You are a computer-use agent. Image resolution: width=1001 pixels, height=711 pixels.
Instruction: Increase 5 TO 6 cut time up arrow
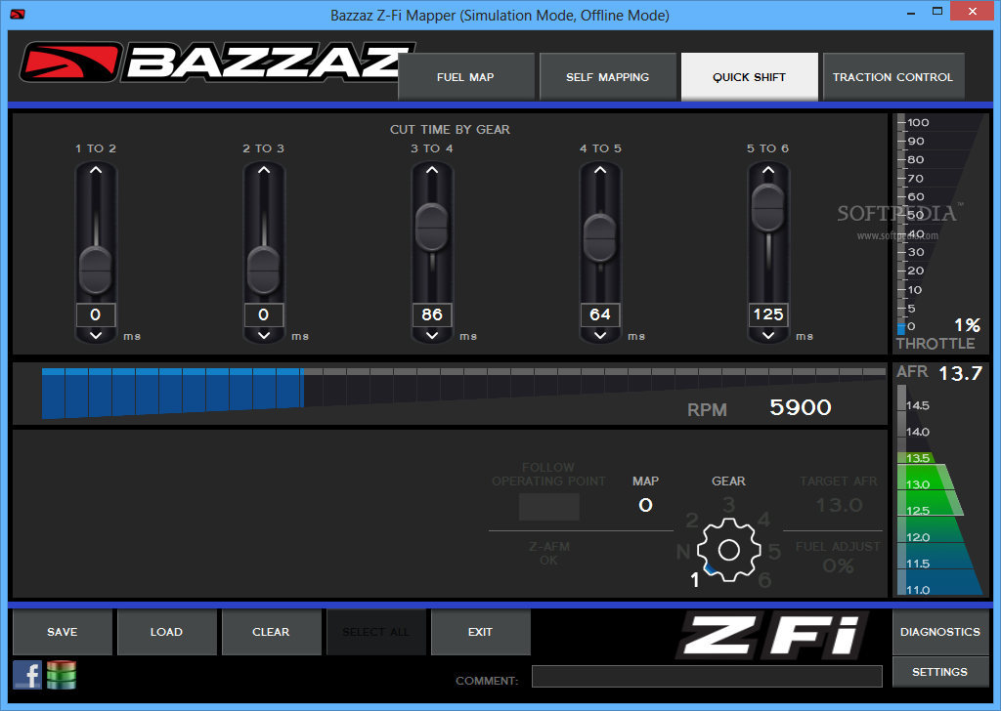768,170
